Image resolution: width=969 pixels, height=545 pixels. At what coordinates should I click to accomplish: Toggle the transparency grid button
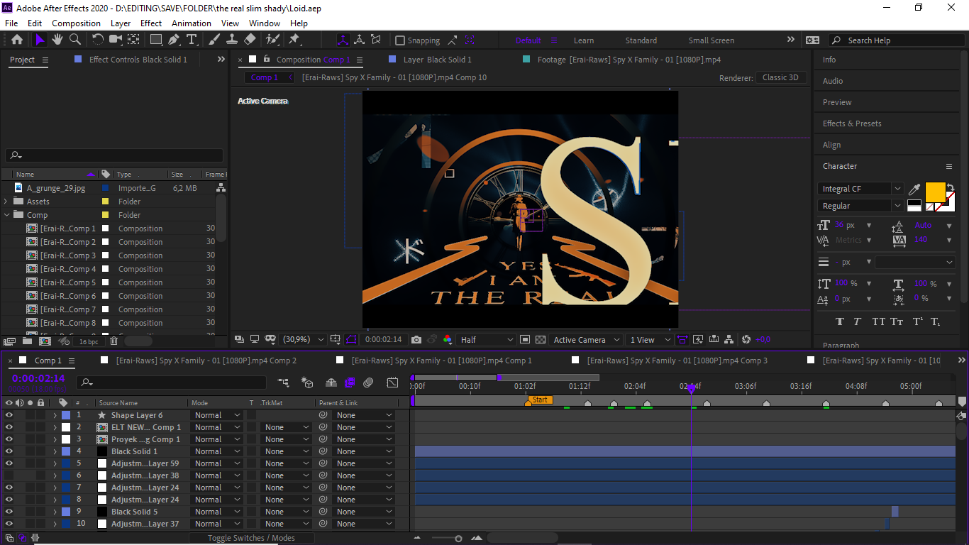pyautogui.click(x=541, y=340)
